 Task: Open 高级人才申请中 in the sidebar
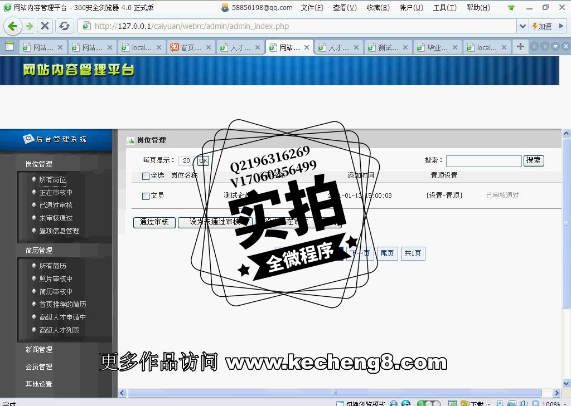click(x=62, y=317)
